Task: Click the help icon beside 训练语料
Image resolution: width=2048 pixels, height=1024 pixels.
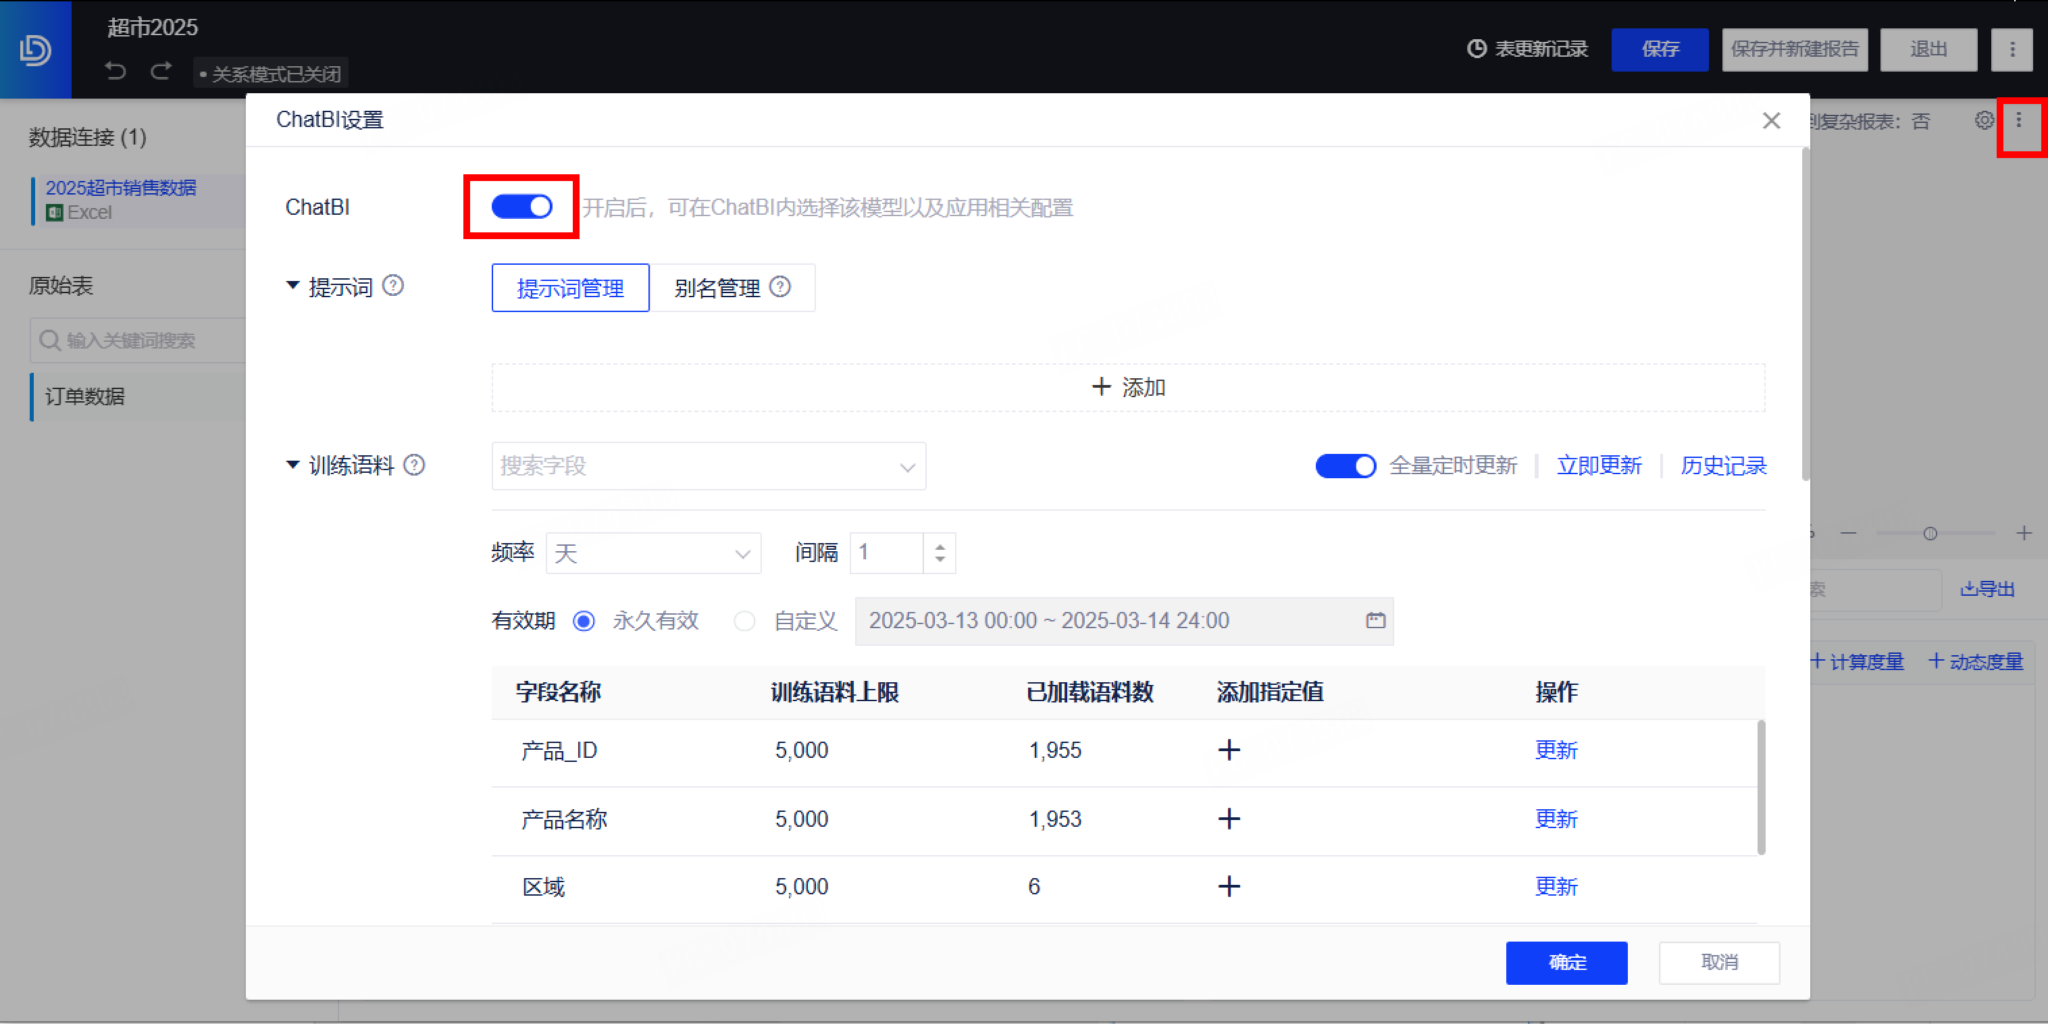Action: tap(414, 465)
